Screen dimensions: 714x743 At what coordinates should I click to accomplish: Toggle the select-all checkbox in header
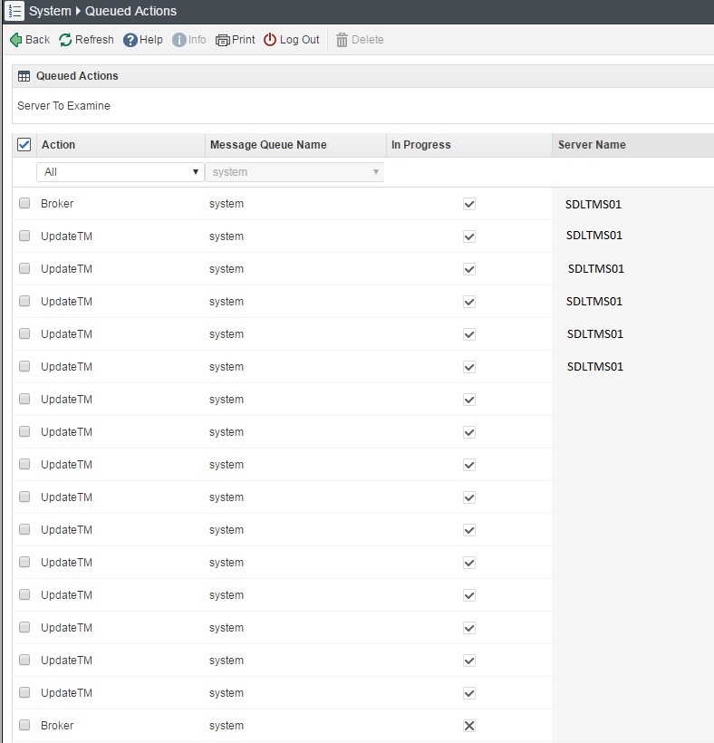click(24, 145)
